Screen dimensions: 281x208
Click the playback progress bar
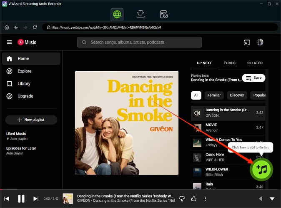pos(140,189)
